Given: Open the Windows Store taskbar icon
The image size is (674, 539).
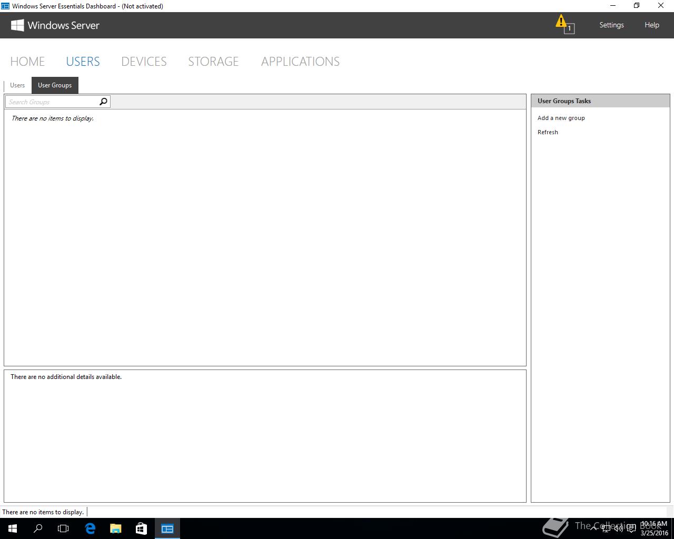Looking at the screenshot, I should (141, 528).
